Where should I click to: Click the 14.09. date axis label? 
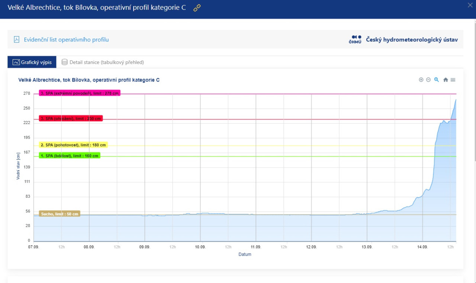tap(422, 247)
